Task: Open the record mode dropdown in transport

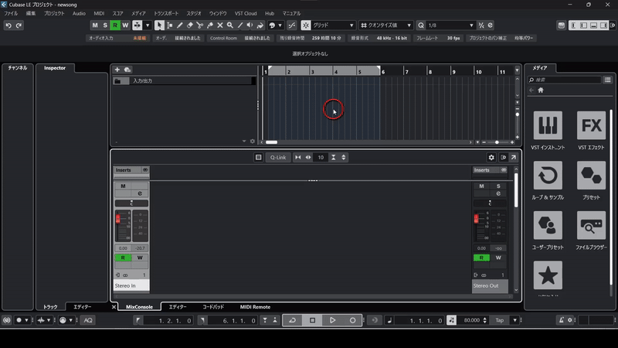Action: point(26,320)
